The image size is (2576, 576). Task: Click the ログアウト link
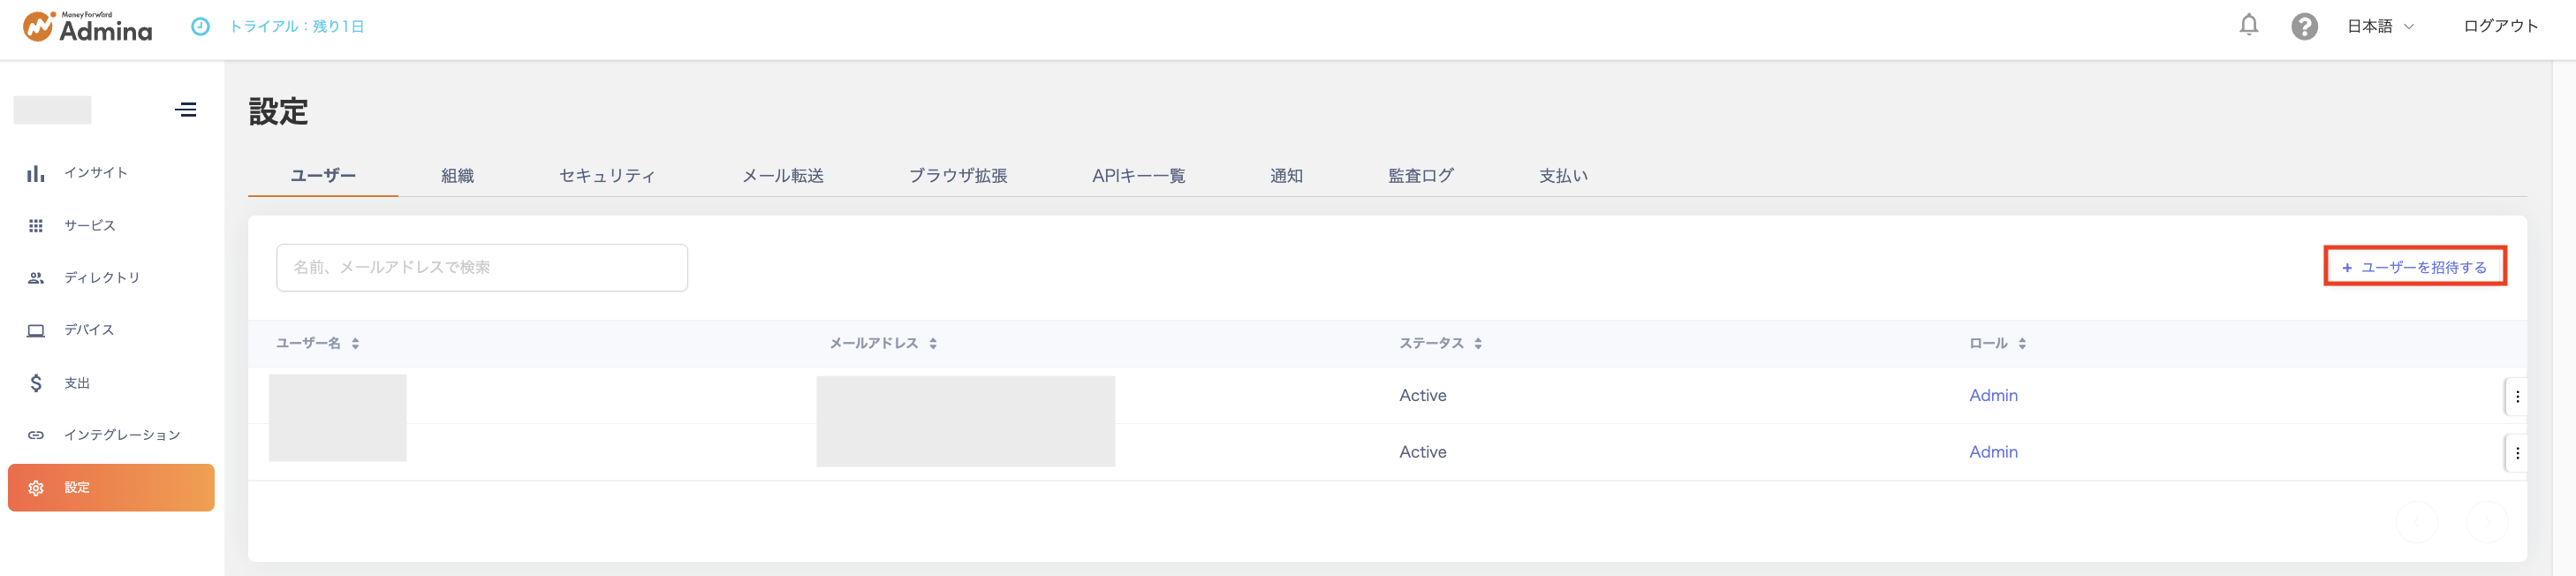[2500, 27]
